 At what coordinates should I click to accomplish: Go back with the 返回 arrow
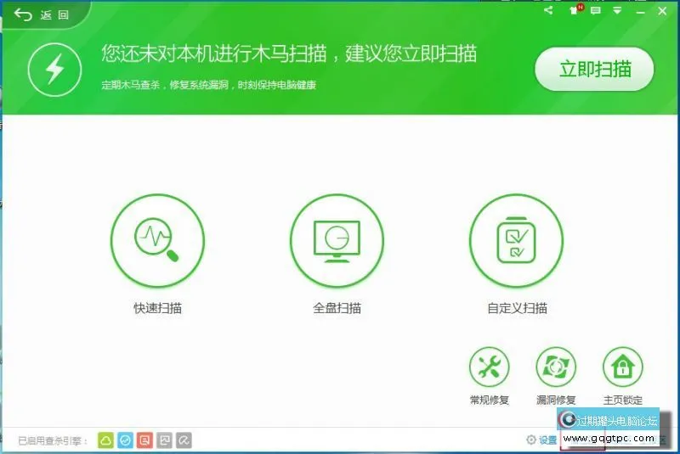(42, 15)
